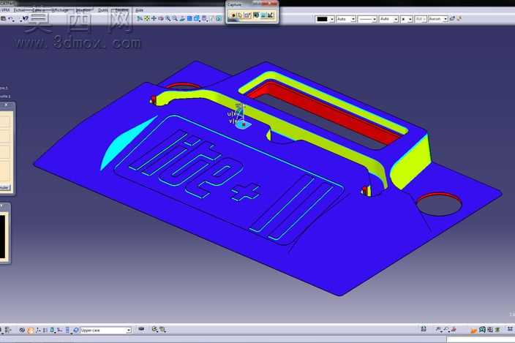515x343 pixels.
Task: Click the Save icon in top toolbar
Action: (x=3, y=19)
